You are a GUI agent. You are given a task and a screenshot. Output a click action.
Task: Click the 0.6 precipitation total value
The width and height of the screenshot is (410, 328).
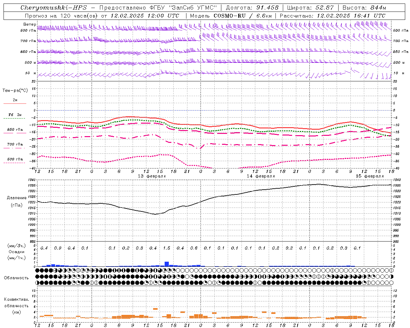194,248
